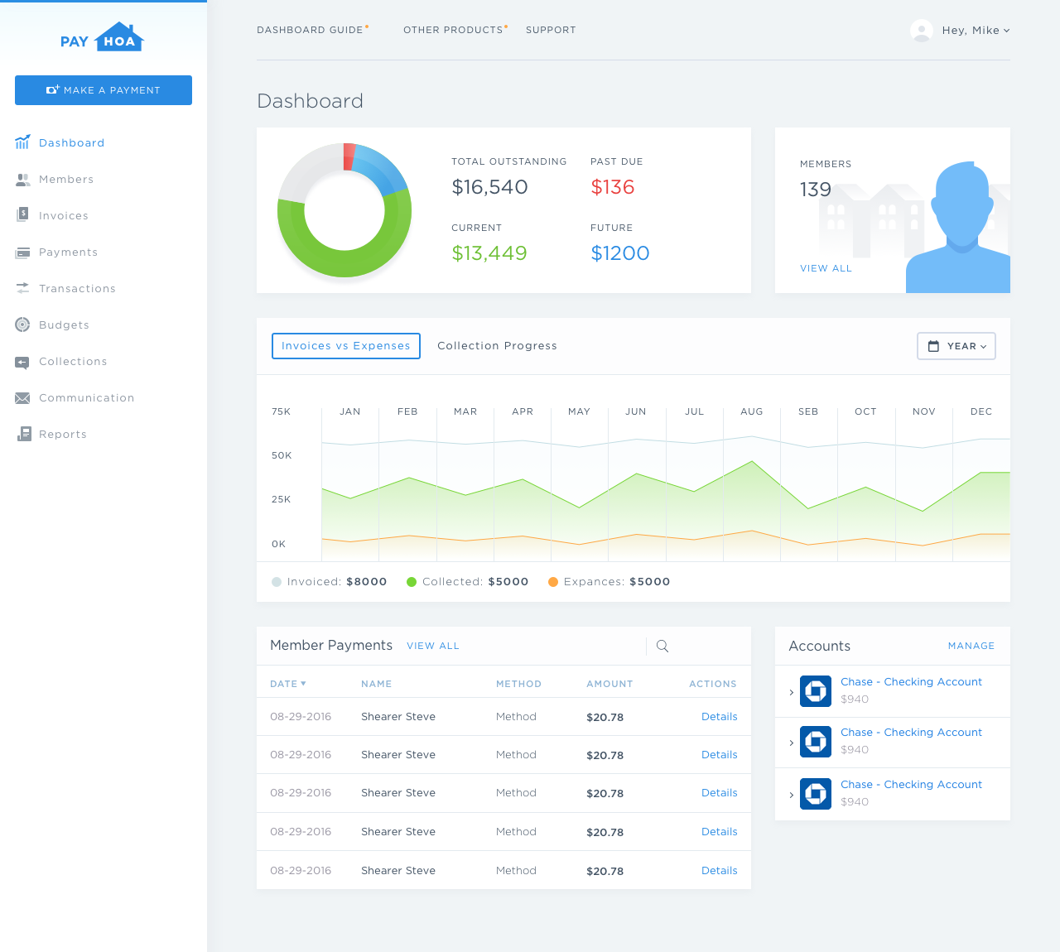Click the Future $1200 value
The width and height of the screenshot is (1060, 952).
pos(620,253)
